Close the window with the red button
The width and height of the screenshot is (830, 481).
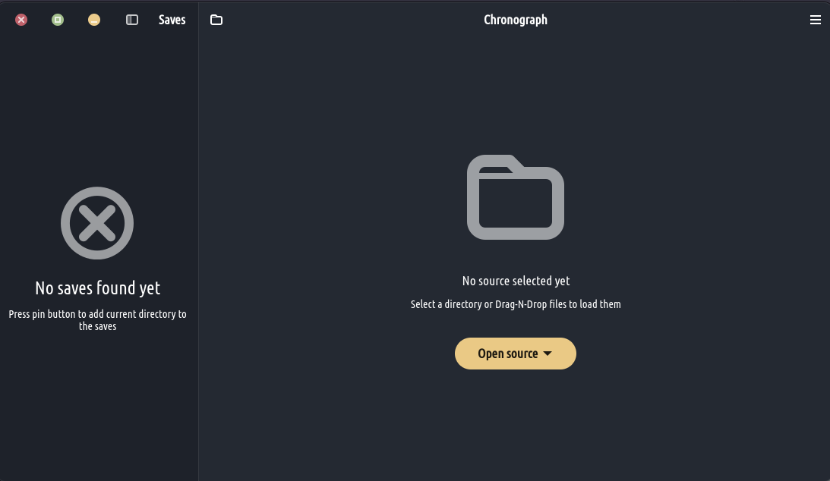(x=21, y=20)
